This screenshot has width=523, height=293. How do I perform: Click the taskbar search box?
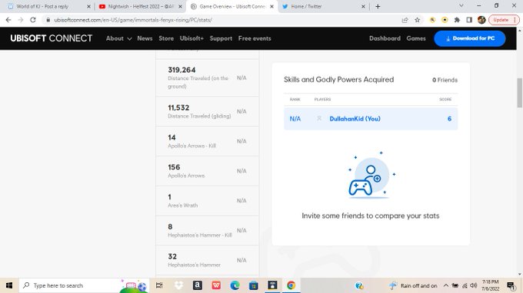coord(85,285)
